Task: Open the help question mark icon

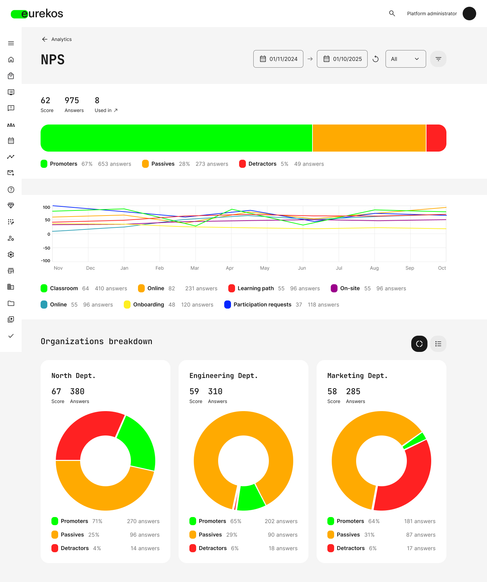Action: pyautogui.click(x=11, y=189)
